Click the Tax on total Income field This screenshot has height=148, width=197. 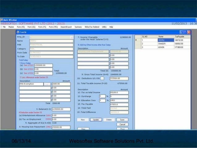[x=119, y=93]
